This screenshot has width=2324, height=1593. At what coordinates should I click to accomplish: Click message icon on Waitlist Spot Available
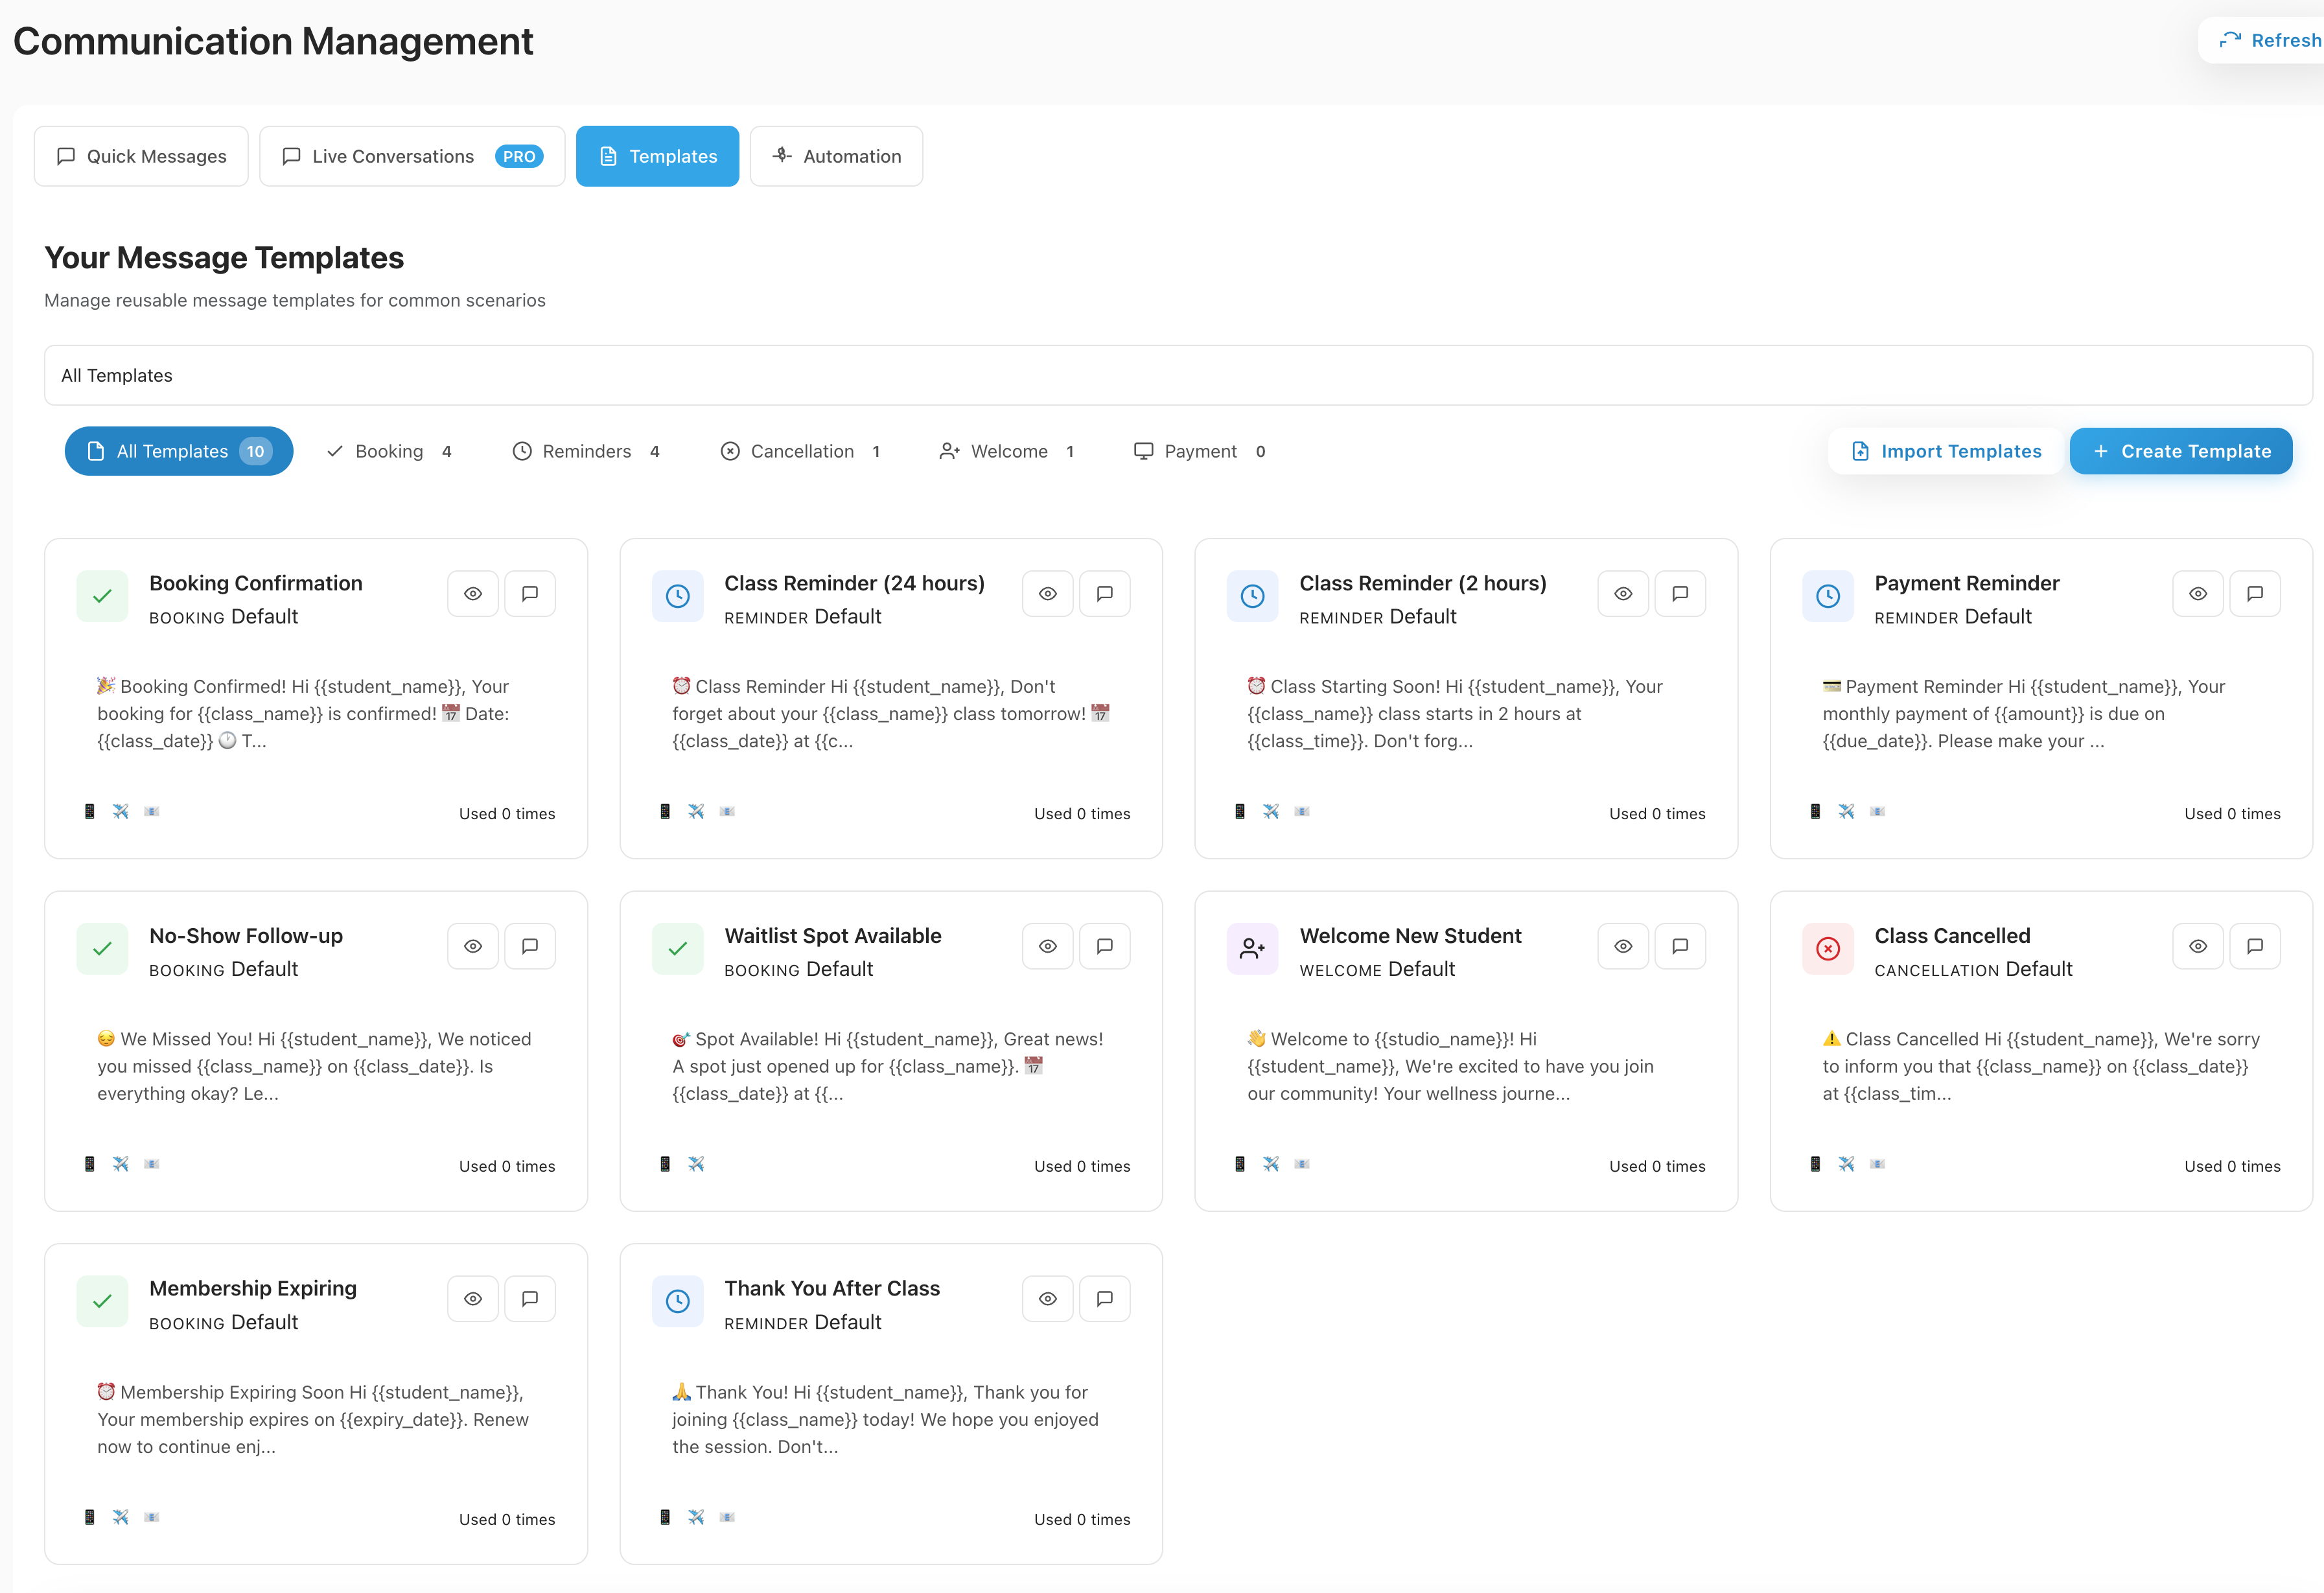click(x=1104, y=946)
